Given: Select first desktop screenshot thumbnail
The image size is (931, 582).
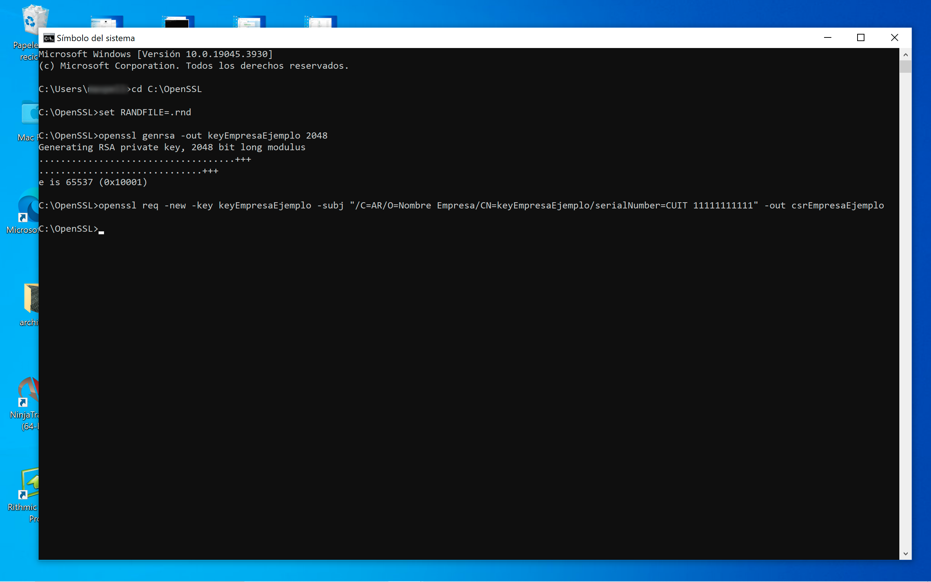Looking at the screenshot, I should [x=107, y=21].
